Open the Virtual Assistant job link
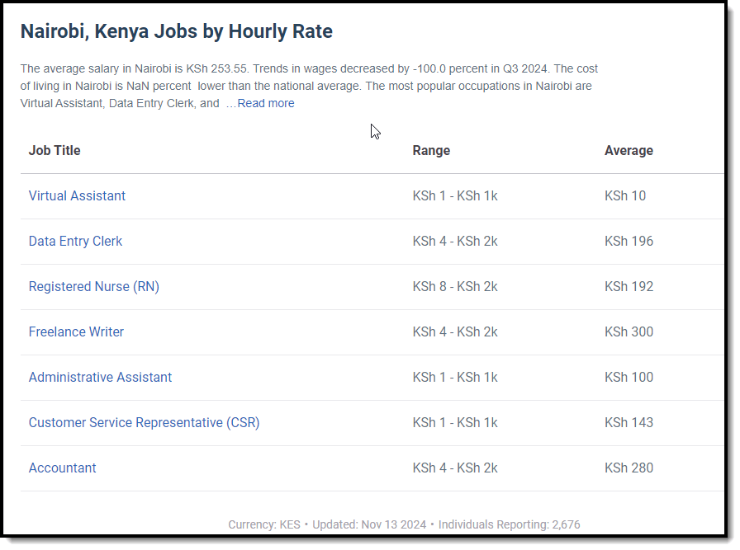This screenshot has width=740, height=550. coord(77,196)
